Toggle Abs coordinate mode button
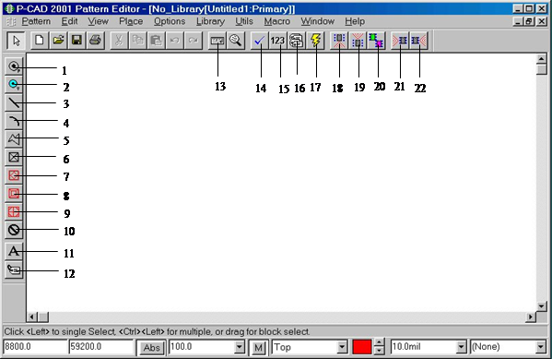This screenshot has width=552, height=359. 151,347
